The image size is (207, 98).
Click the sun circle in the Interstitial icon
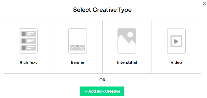[130, 34]
